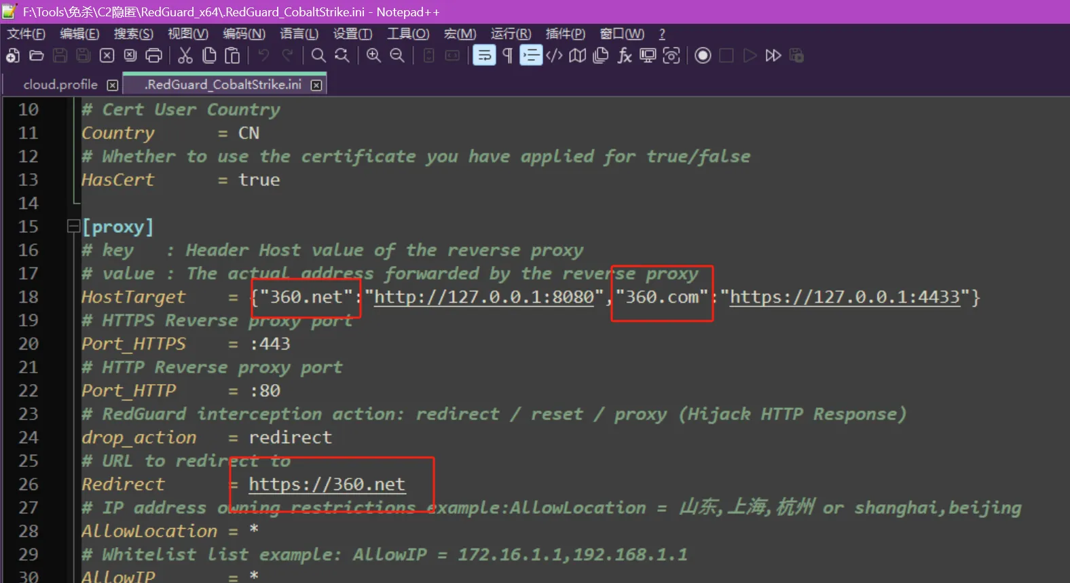Click the Undo arrow icon
The image size is (1070, 583).
pyautogui.click(x=263, y=56)
